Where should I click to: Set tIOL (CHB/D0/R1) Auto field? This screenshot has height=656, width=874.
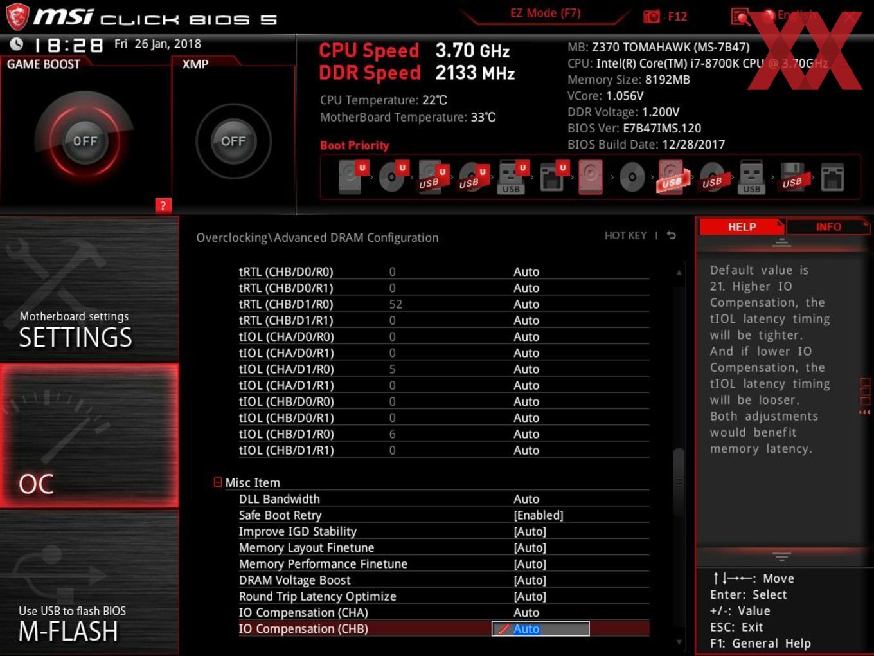[526, 418]
